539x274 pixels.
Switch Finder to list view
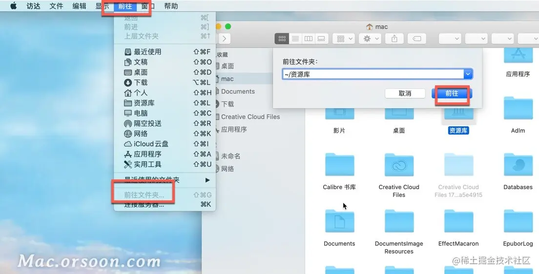295,39
